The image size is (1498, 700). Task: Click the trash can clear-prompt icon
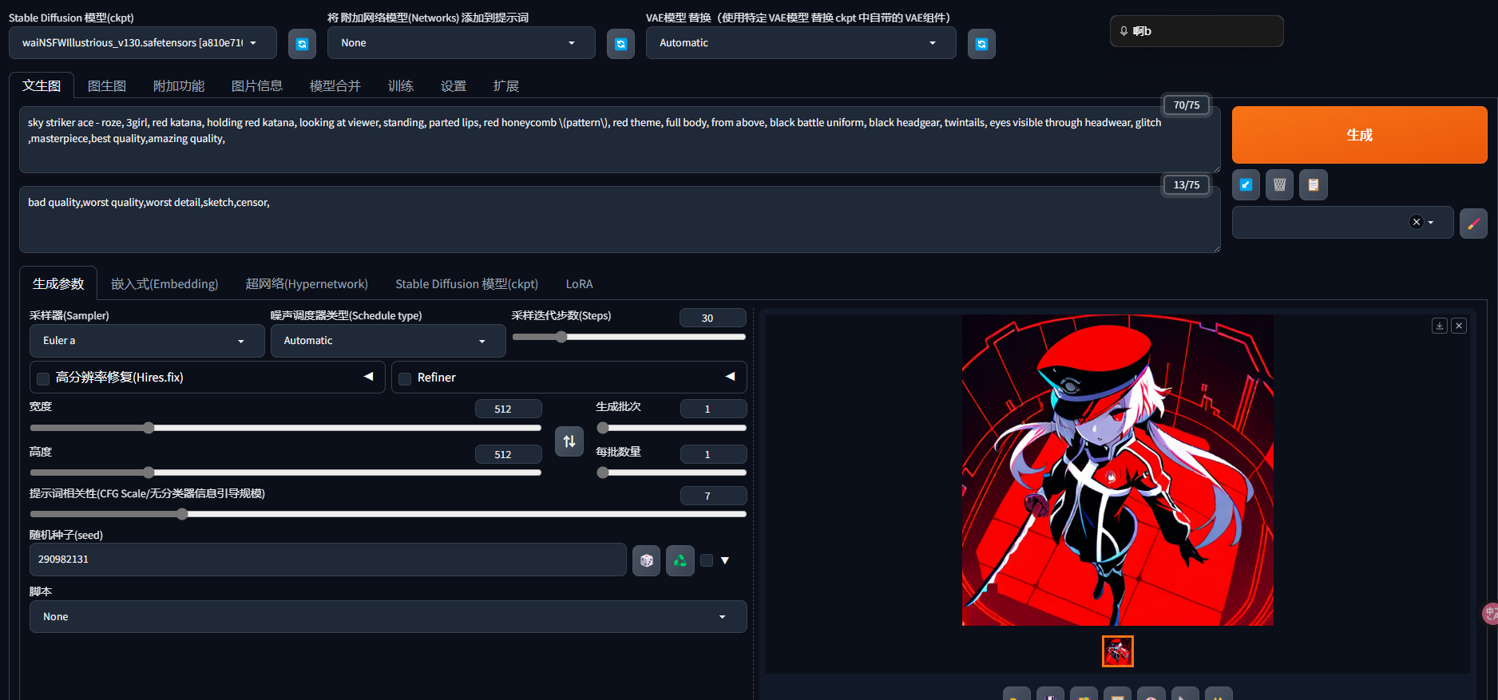click(1279, 184)
